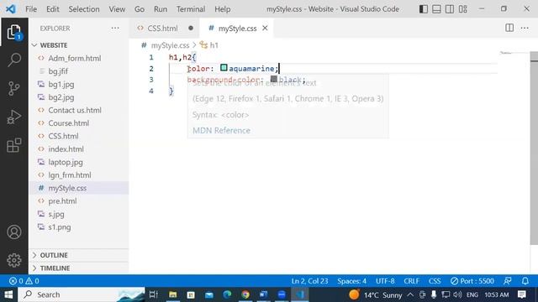The height and width of the screenshot is (302, 538).
Task: Click Spaces: 4 indentation setting
Action: click(x=351, y=281)
